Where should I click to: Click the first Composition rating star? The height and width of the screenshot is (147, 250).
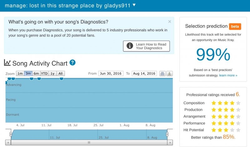point(214,103)
